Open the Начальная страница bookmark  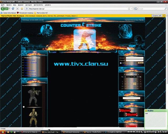(25, 13)
